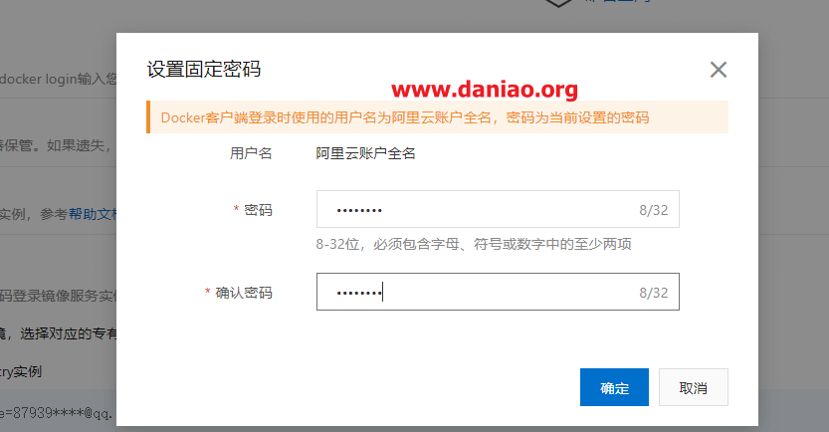Image resolution: width=829 pixels, height=432 pixels.
Task: Click the 密码 field label
Action: pyautogui.click(x=258, y=210)
